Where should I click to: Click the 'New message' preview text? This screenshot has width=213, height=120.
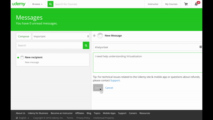[32, 62]
